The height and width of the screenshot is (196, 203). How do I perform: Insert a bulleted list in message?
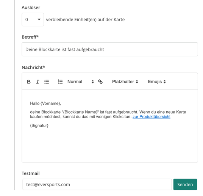tap(47, 82)
